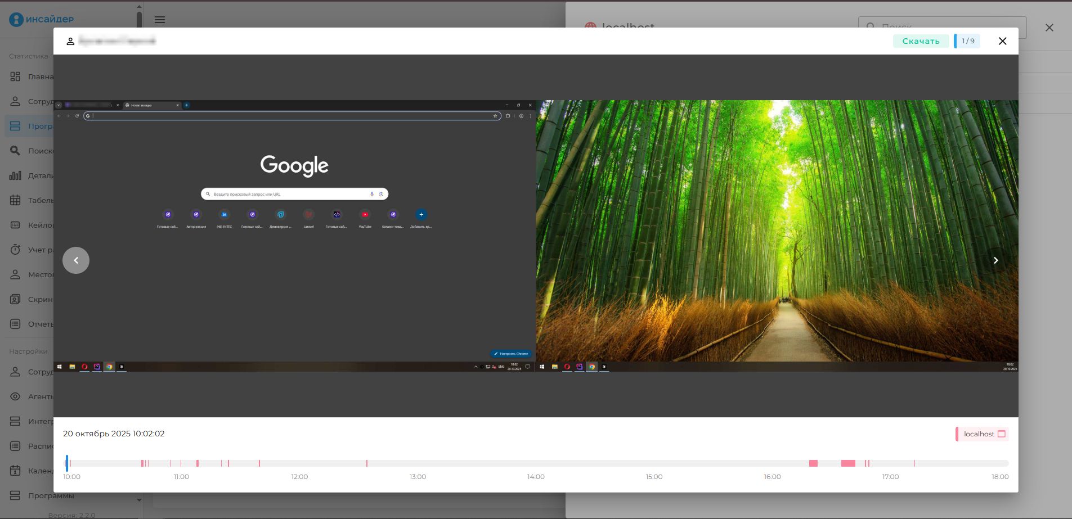Open the Главная dashboard icon in sidebar
The height and width of the screenshot is (519, 1072).
tap(15, 76)
